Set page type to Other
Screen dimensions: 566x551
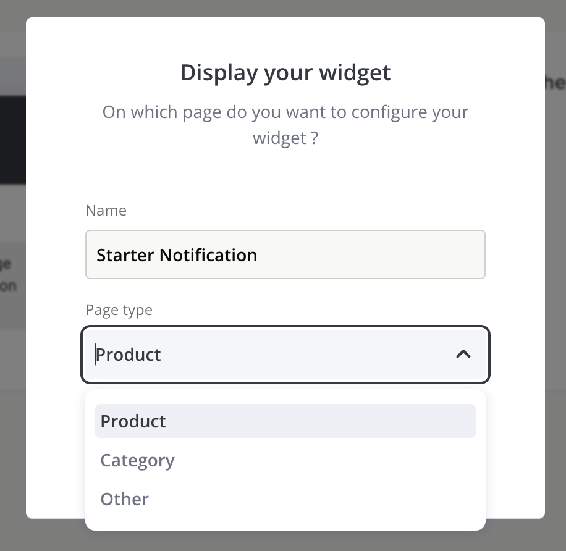point(125,499)
